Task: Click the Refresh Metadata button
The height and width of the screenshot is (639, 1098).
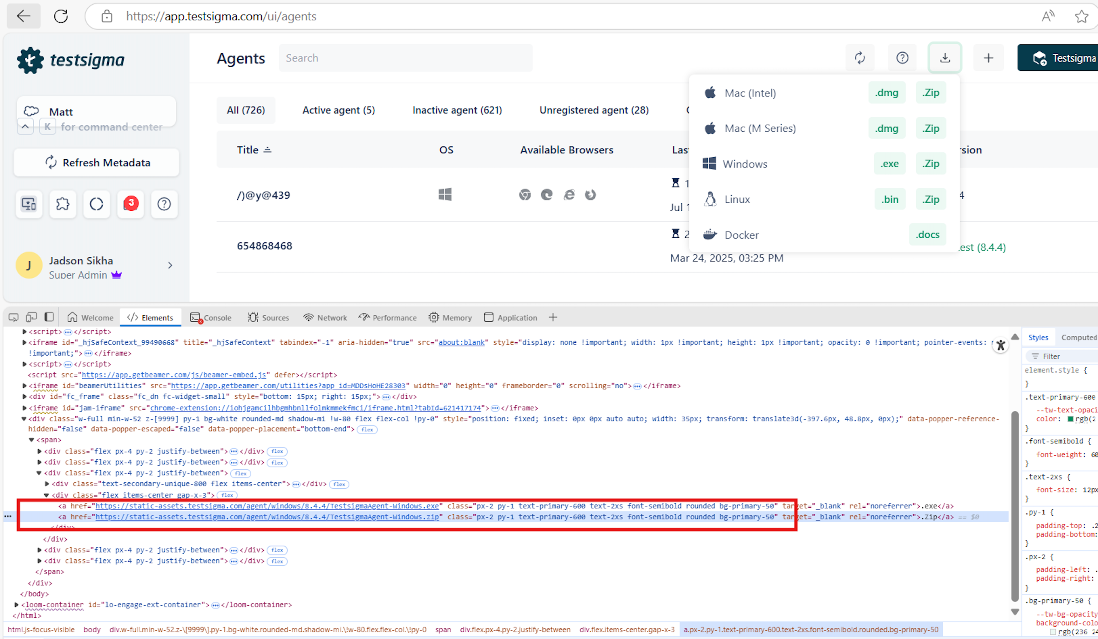Action: [96, 162]
